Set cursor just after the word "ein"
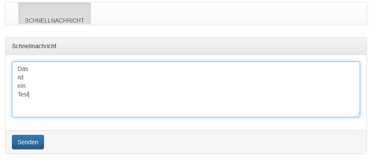The image size is (378, 160). [26, 86]
